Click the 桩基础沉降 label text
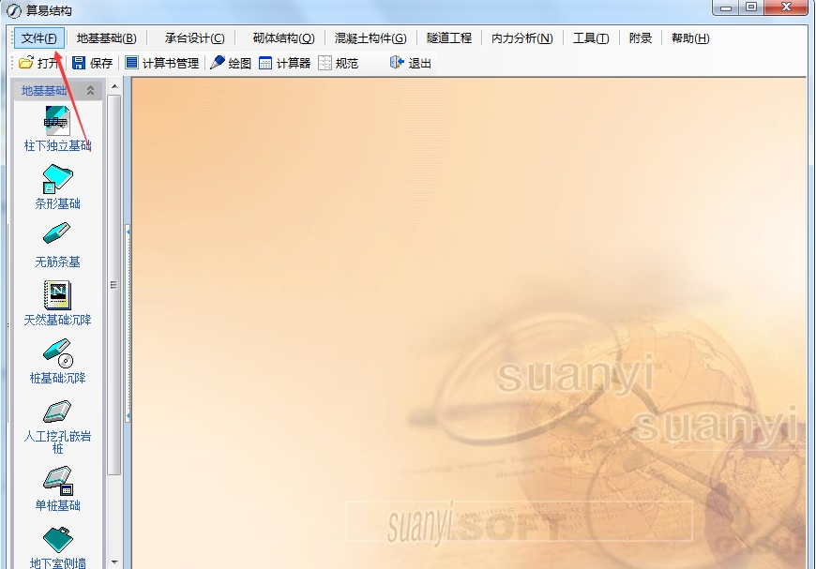Viewport: 816px width, 569px height. [x=57, y=378]
